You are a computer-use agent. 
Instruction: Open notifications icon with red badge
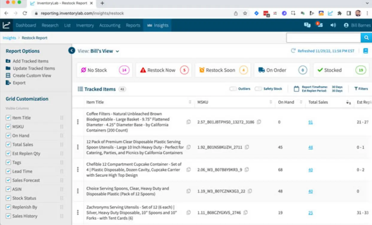pyautogui.click(x=319, y=25)
